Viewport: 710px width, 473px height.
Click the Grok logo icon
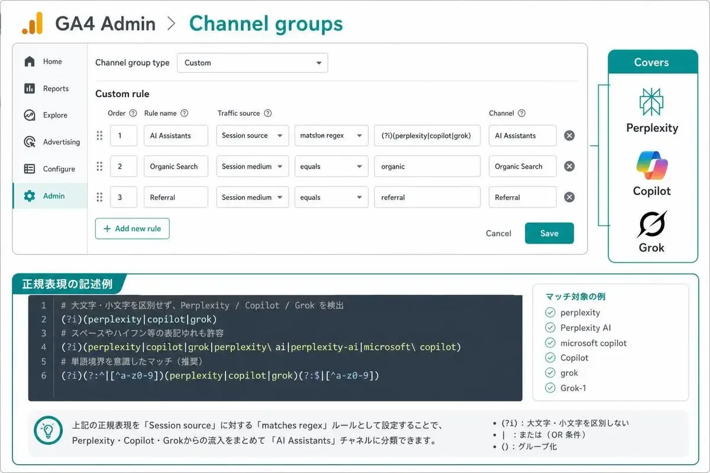tap(652, 225)
